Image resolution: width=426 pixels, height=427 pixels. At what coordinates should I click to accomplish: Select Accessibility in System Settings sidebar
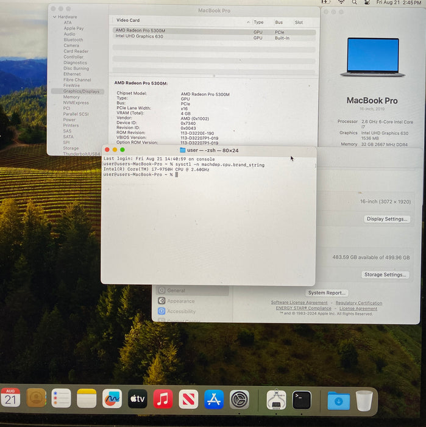177,311
